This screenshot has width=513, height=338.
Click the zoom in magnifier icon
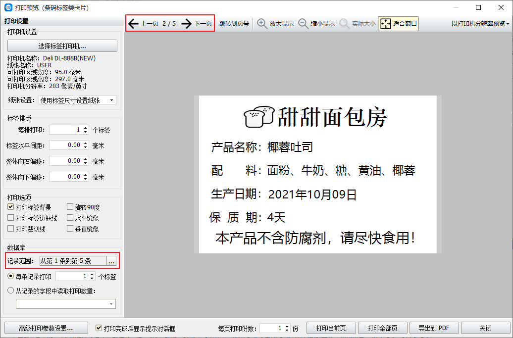(x=262, y=24)
